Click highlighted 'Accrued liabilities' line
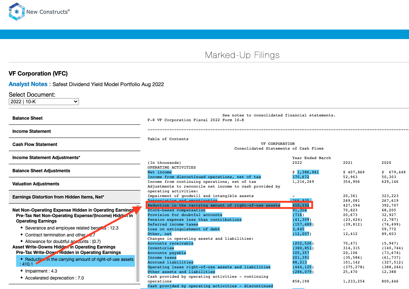Screen dimensions: 409x289 171,262
